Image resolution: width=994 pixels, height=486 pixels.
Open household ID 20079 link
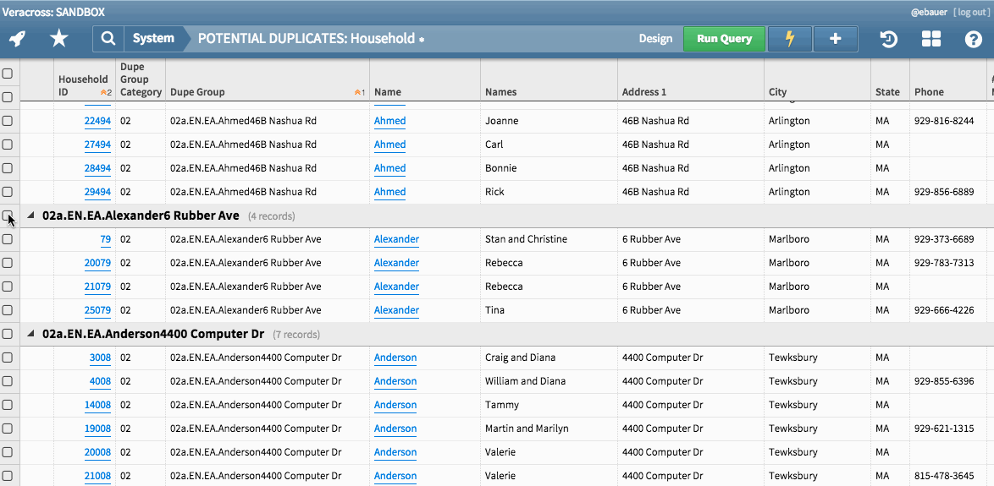point(97,263)
